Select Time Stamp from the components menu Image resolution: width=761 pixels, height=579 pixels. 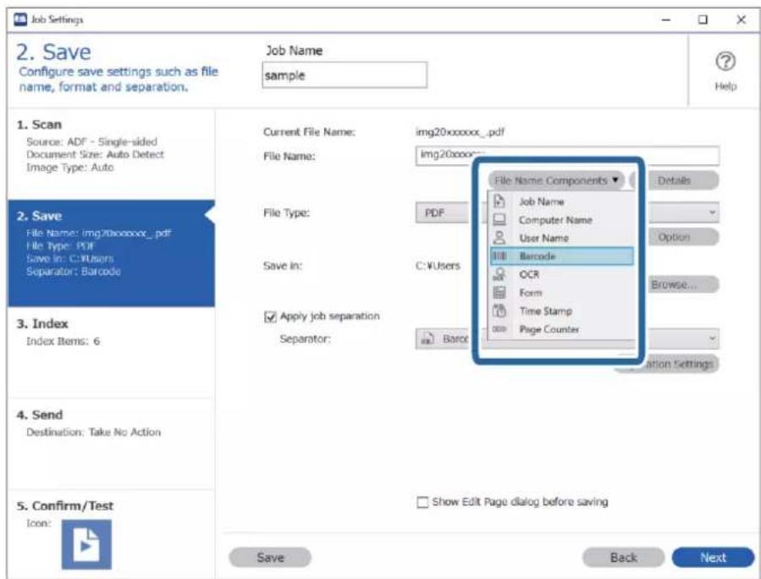point(561,311)
